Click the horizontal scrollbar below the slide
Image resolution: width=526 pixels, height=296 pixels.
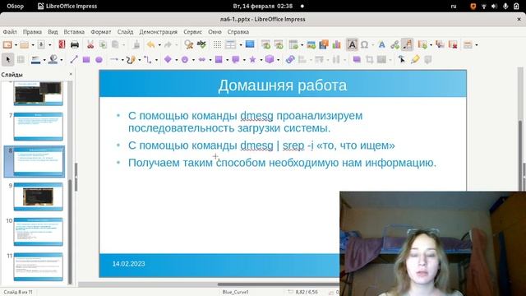(279, 284)
